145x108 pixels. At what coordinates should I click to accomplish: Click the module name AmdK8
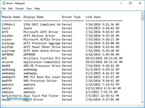point(6,66)
